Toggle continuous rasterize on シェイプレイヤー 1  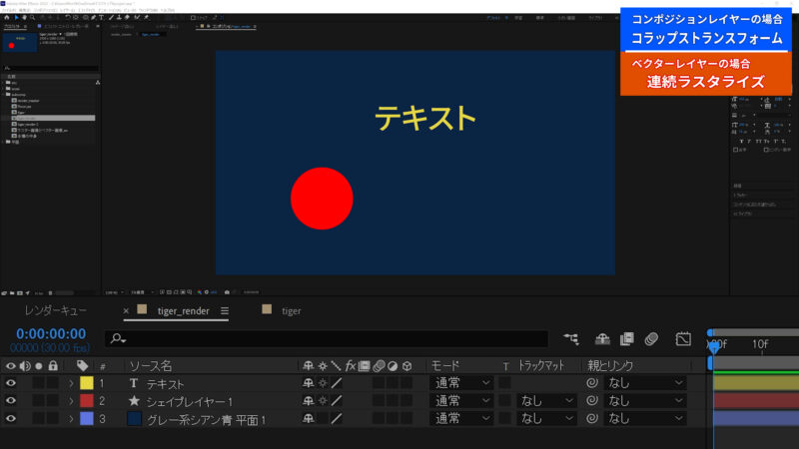(323, 401)
